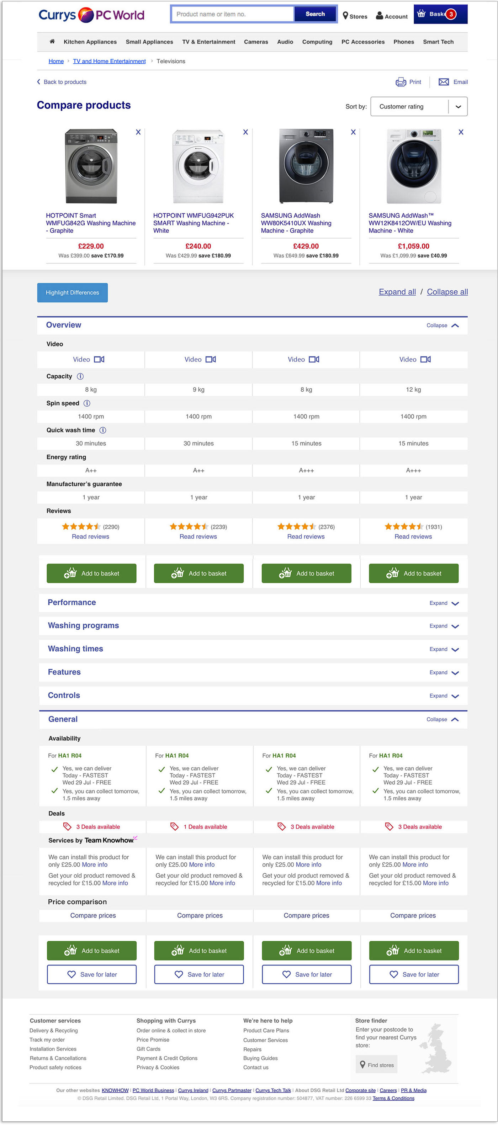Expand the Washing programs section
The image size is (498, 1127).
tap(444, 626)
